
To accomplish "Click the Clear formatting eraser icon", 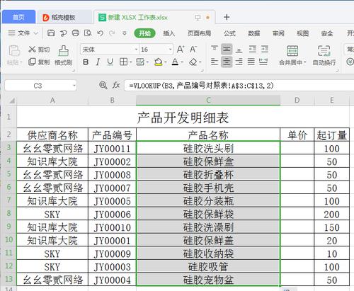I will (x=193, y=62).
